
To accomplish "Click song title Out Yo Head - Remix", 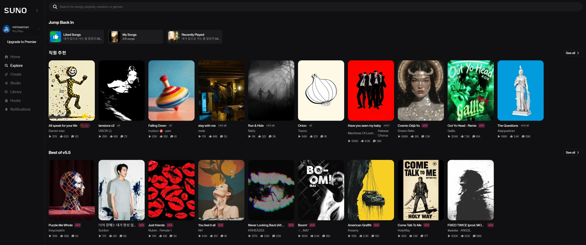I will 462,126.
